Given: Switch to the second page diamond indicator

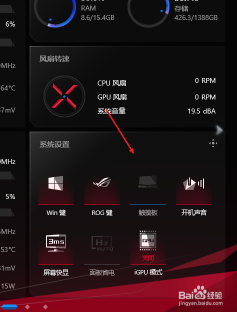Looking at the screenshot, I should tap(27, 307).
